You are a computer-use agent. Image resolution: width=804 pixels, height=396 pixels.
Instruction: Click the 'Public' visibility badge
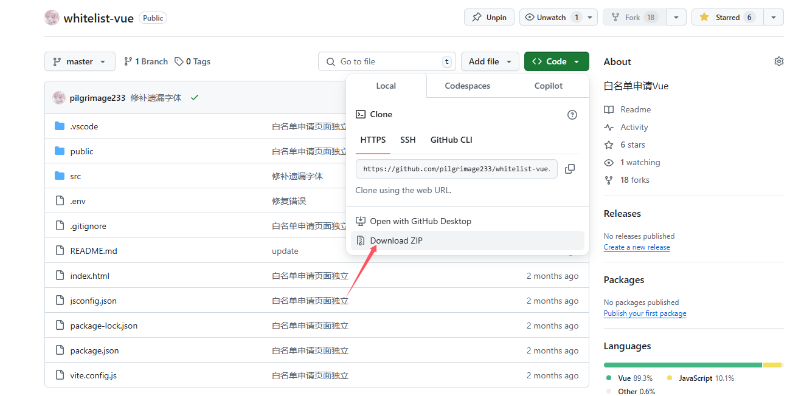[153, 18]
